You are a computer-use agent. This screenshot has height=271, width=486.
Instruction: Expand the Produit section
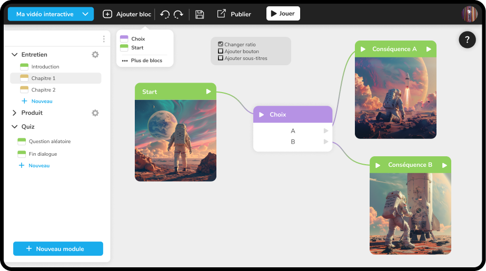tap(15, 113)
